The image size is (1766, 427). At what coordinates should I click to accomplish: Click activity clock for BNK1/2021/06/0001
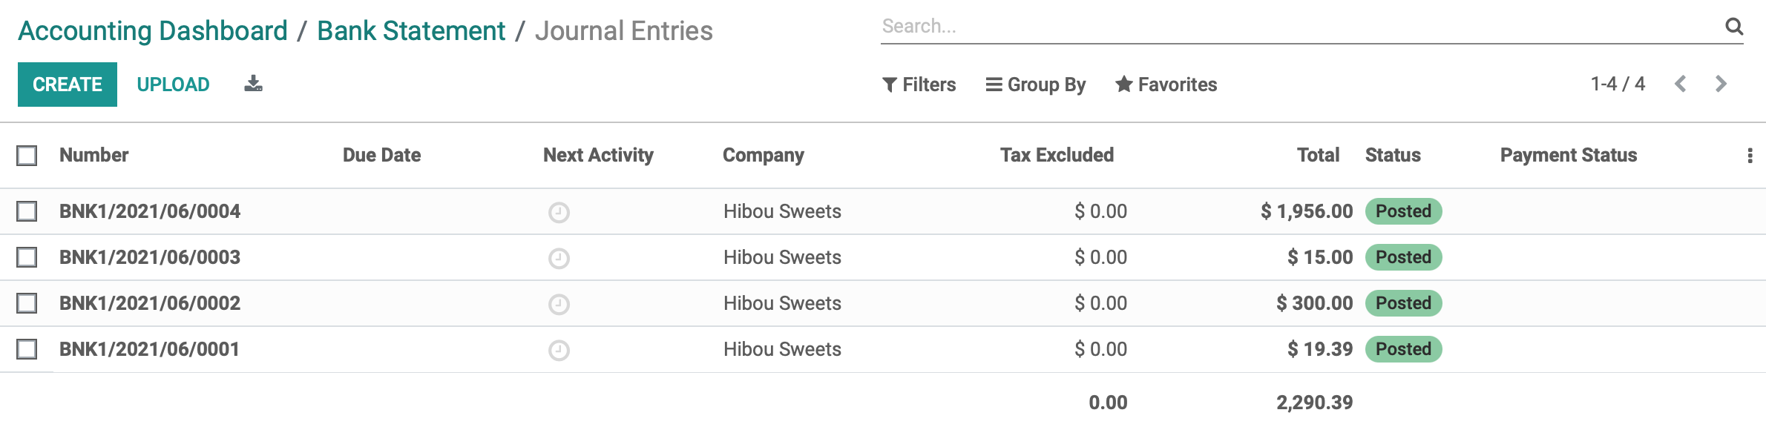pos(559,351)
